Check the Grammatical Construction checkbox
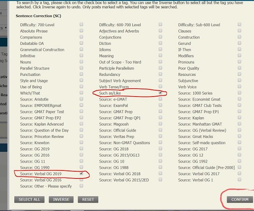254x211 pixels. tap(81, 49)
